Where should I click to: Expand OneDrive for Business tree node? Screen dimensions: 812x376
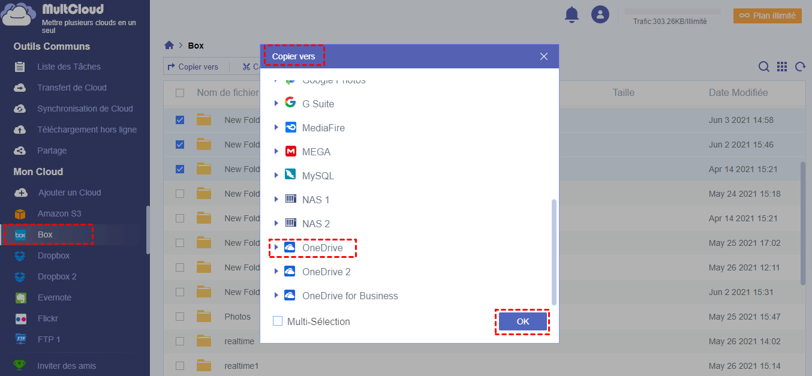(276, 295)
